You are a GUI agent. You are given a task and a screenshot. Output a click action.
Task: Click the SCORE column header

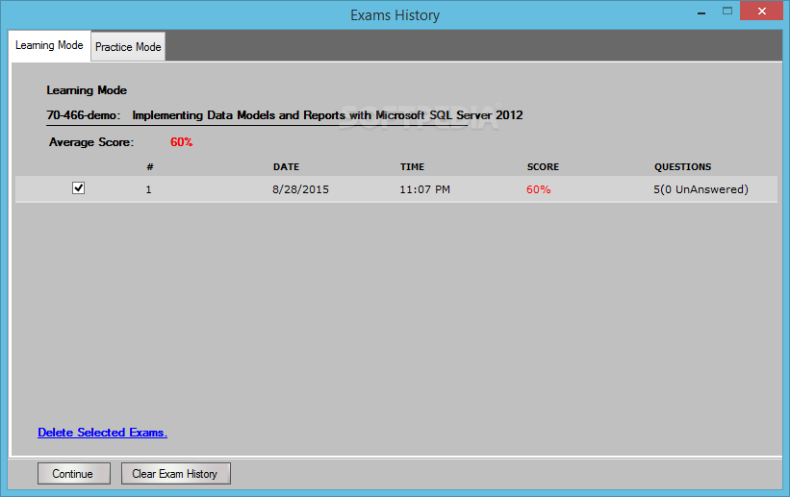pos(543,166)
